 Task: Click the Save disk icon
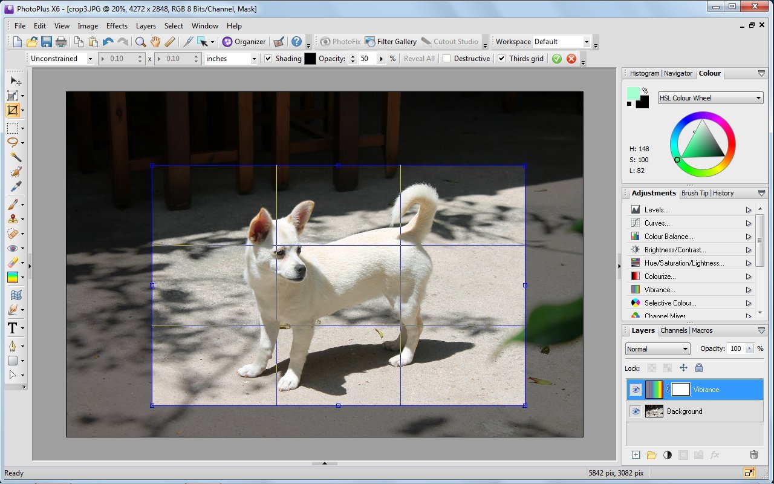[47, 42]
